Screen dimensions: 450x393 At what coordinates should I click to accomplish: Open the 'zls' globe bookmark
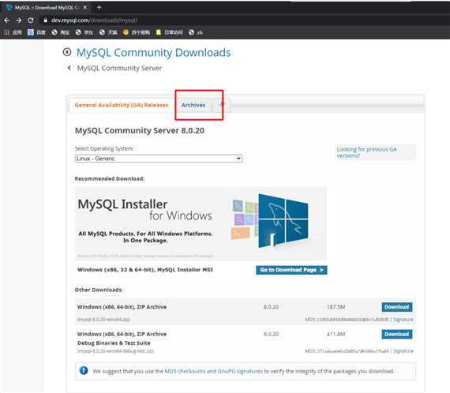196,32
